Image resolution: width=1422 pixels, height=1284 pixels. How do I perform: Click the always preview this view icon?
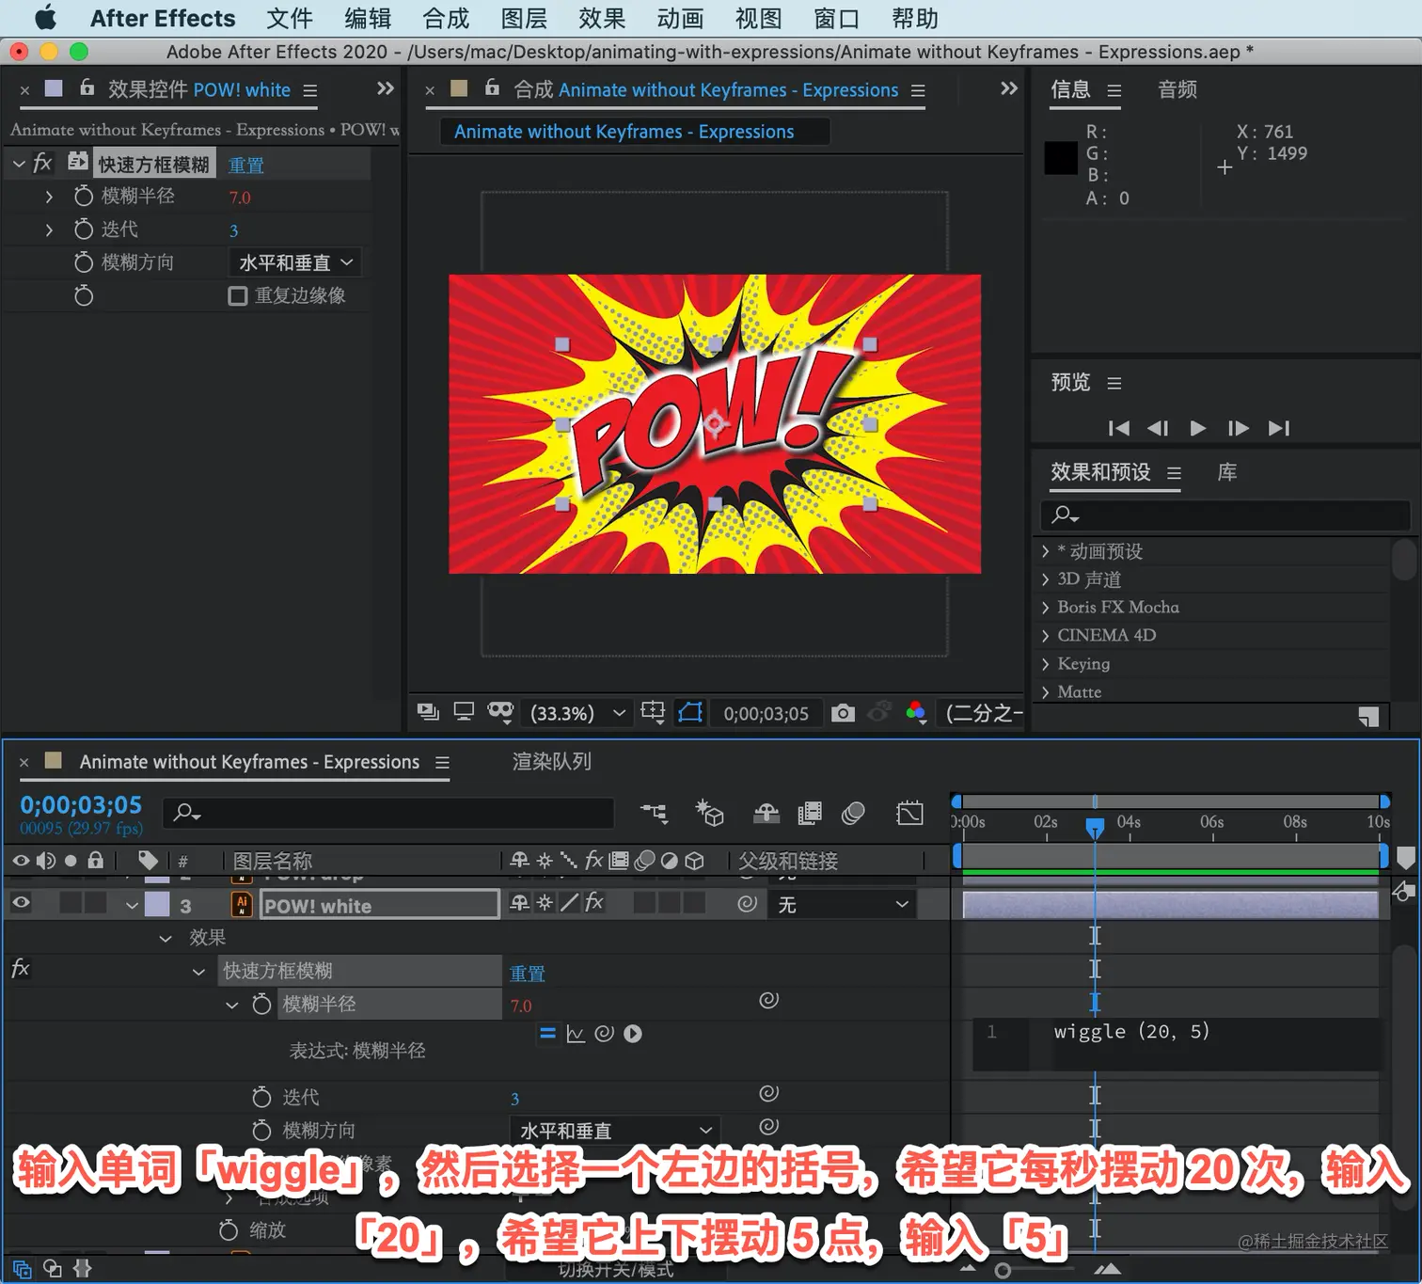pos(428,712)
